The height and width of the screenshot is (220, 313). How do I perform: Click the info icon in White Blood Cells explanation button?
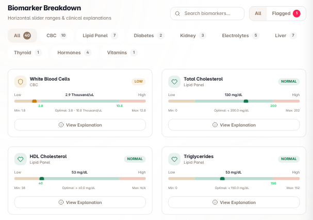pyautogui.click(x=61, y=125)
